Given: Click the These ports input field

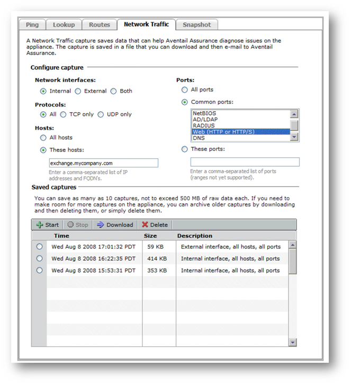Looking at the screenshot, I should (245, 162).
